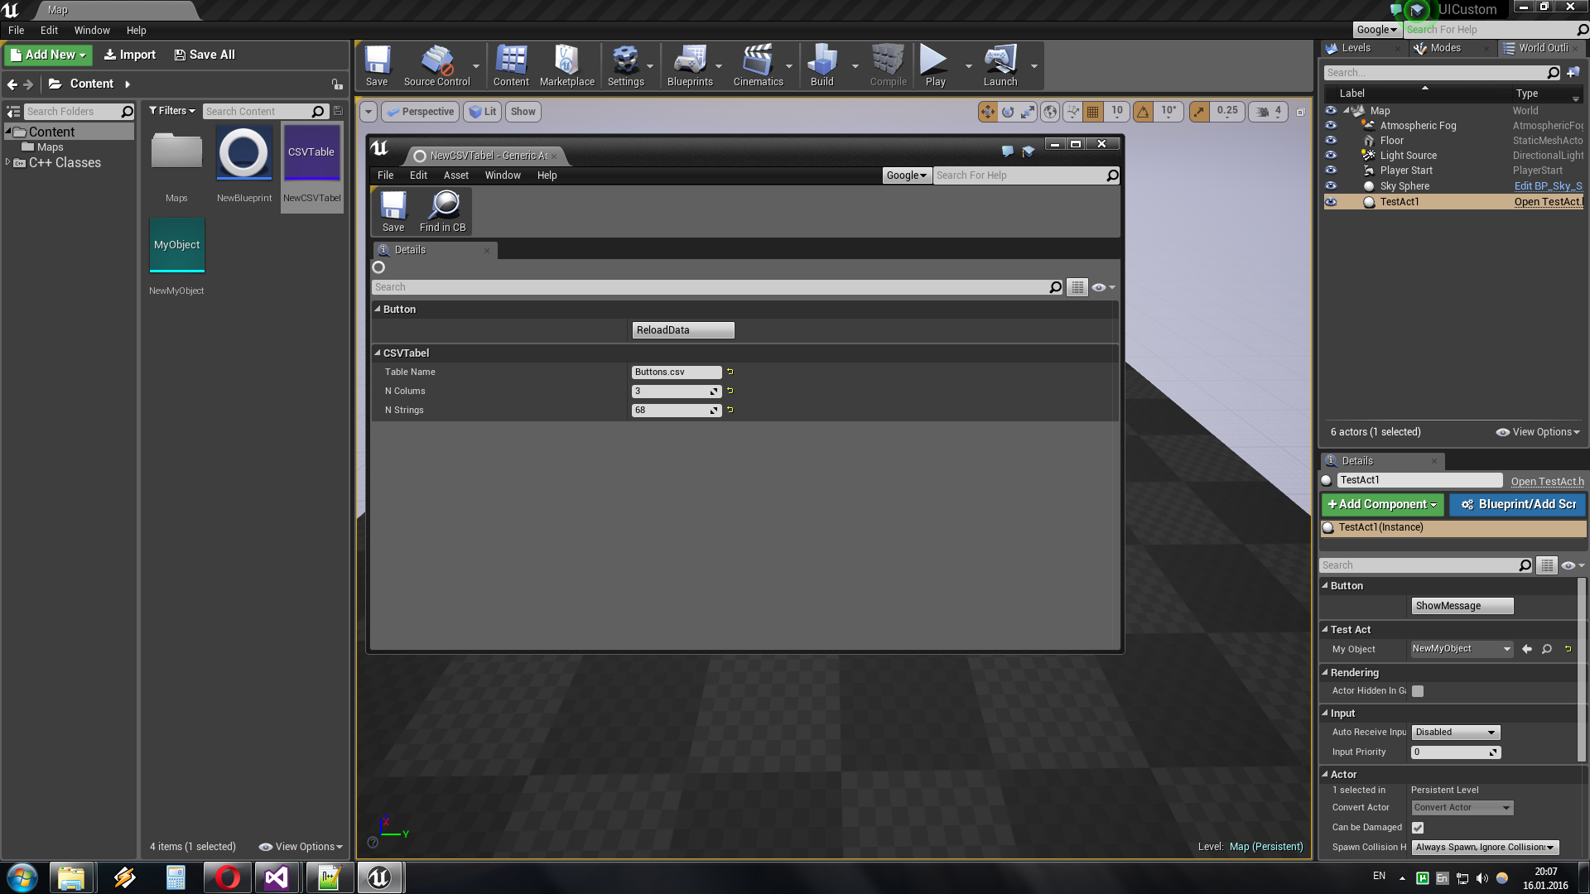
Task: Toggle grid snapping in viewport toolbar
Action: point(1093,112)
